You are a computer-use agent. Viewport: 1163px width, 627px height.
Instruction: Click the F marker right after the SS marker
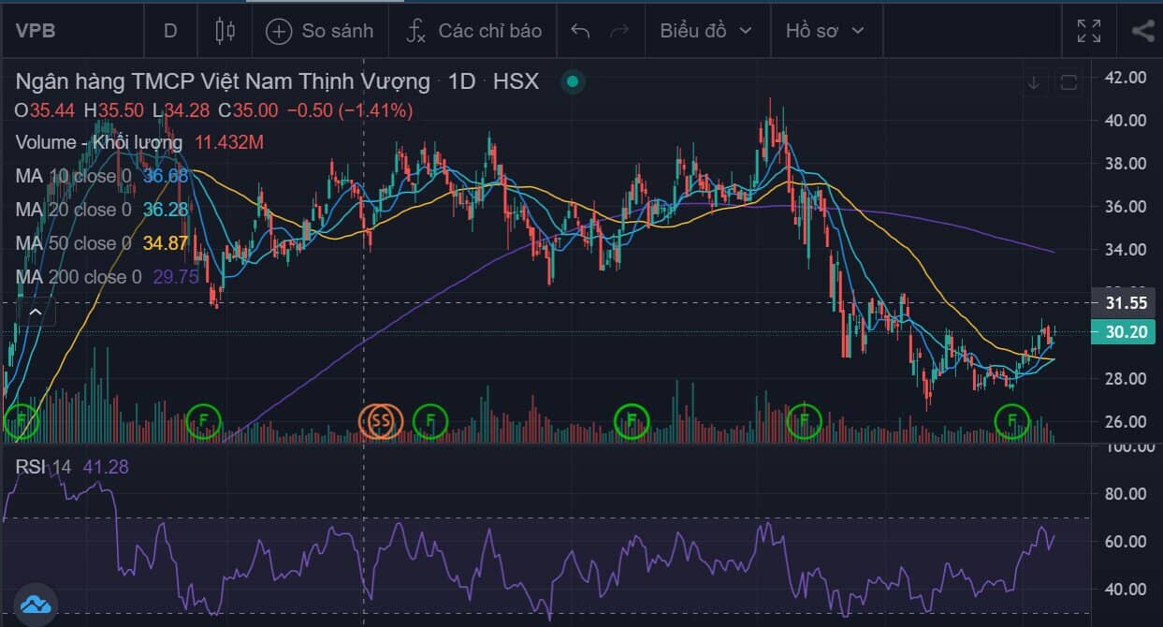click(430, 422)
